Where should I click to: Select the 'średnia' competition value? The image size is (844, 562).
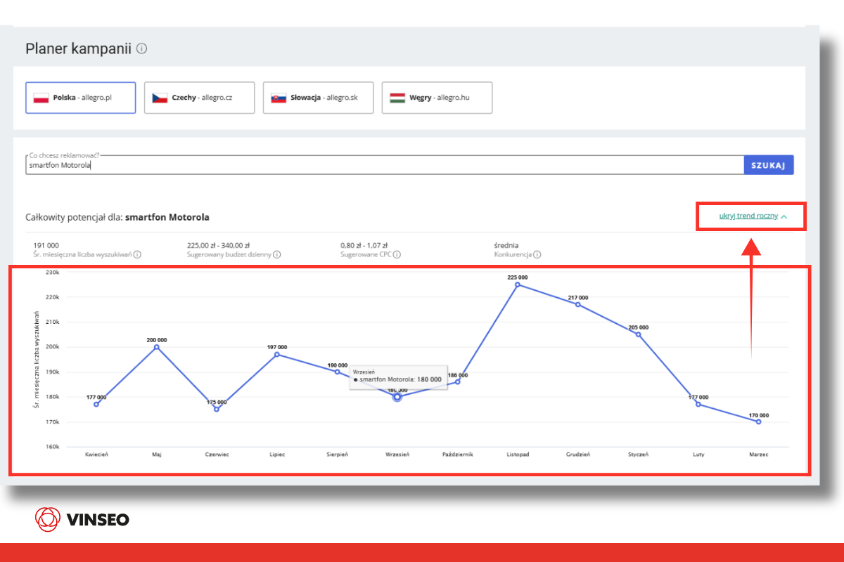[x=506, y=245]
